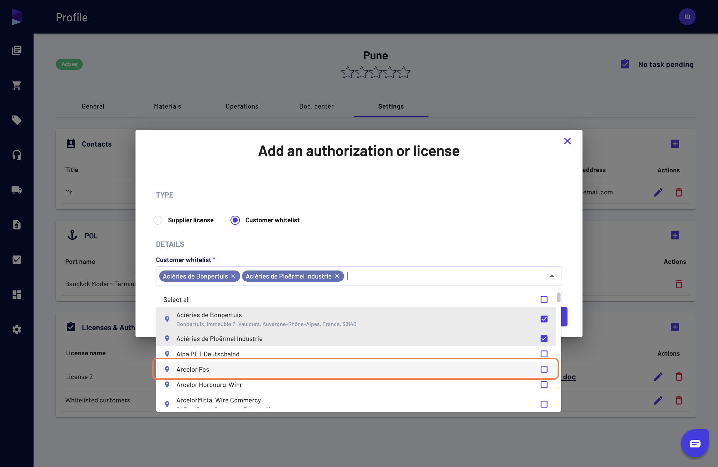
Task: Click the dropdown list scrollbar thumb
Action: 559,297
